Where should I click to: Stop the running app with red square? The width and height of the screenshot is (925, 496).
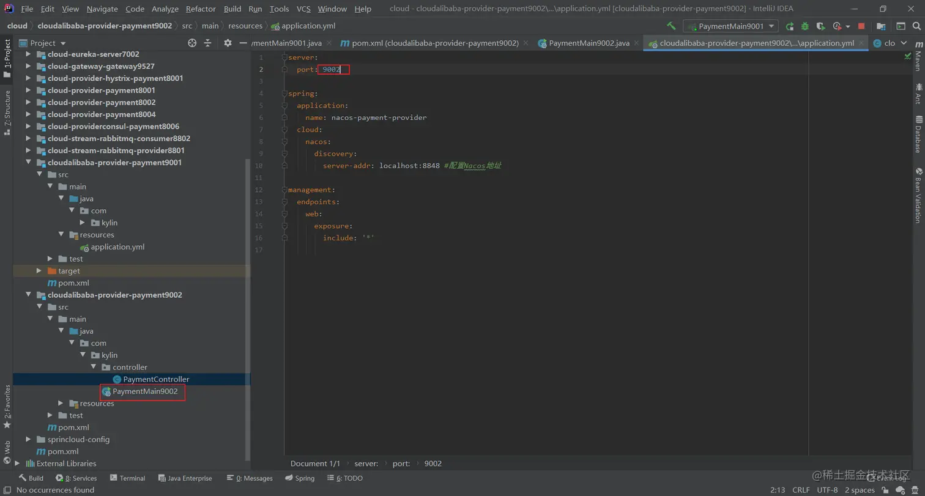[x=861, y=26]
